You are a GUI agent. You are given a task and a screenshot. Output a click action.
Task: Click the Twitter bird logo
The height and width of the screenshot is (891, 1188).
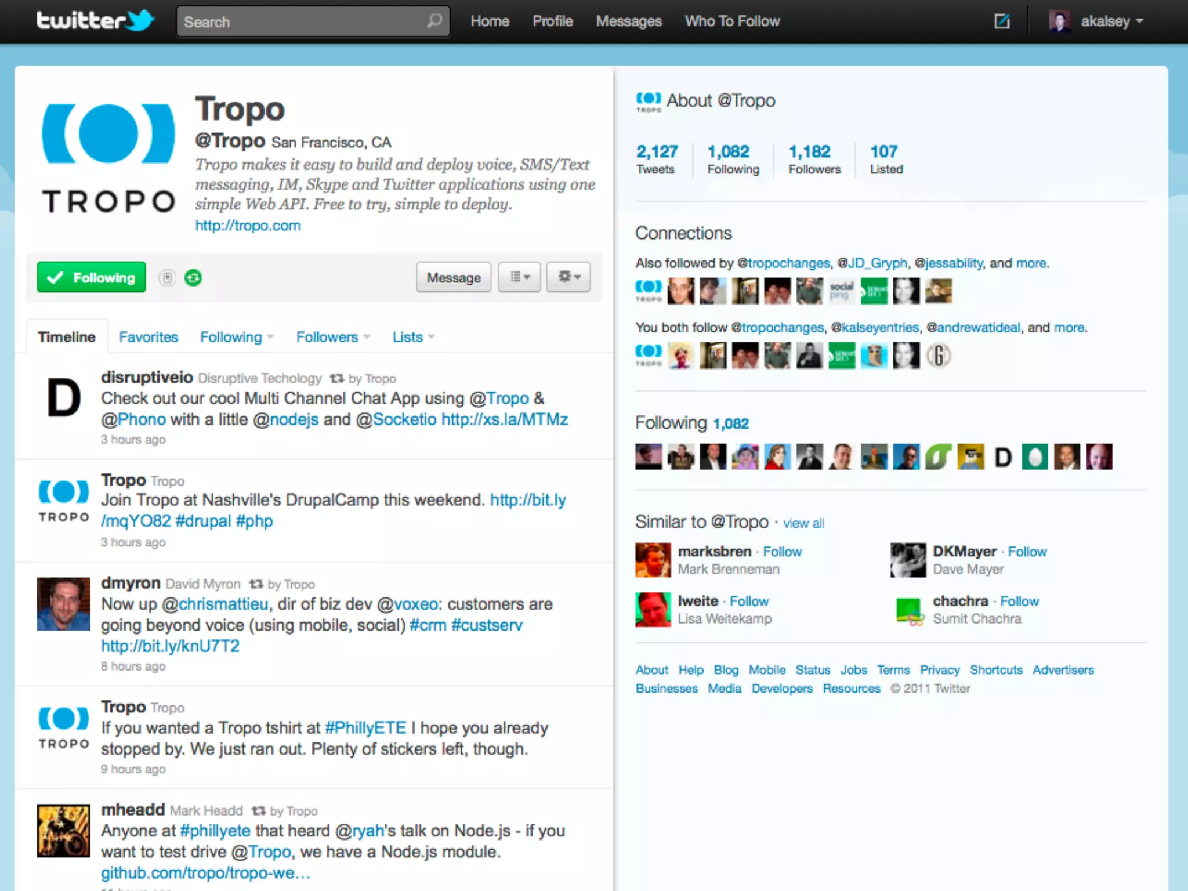(x=140, y=20)
